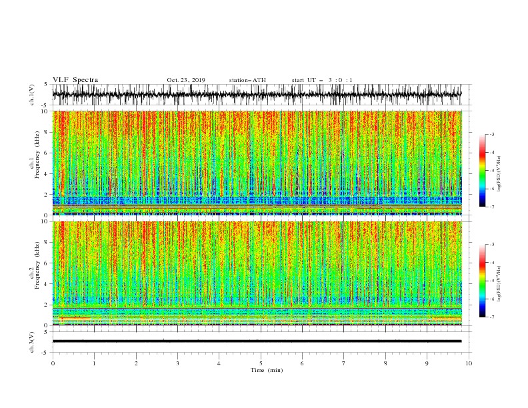The width and height of the screenshot is (528, 408).
Task: Click the 'VLF Spectra' title text
Action: [x=75, y=80]
